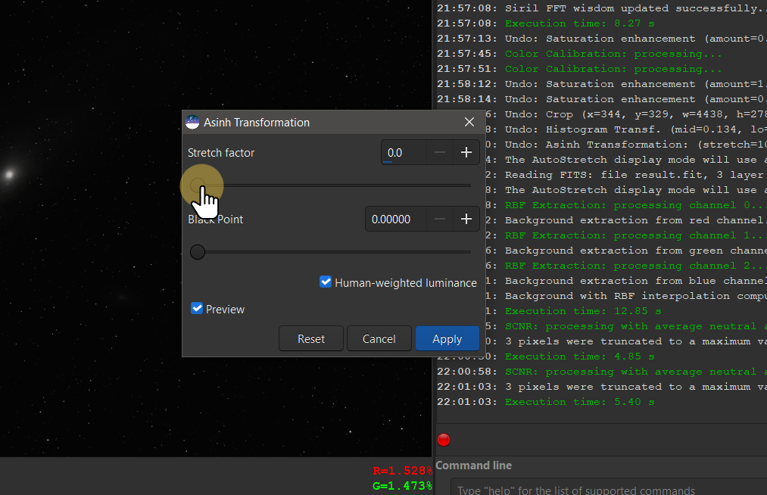Click the bright star in the image preview
Screen dimensions: 767x495
point(9,175)
